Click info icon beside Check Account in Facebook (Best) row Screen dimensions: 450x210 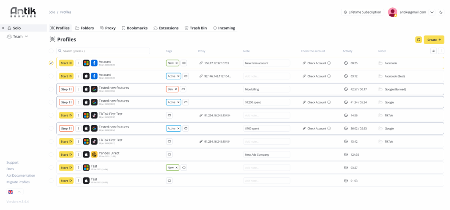329,76
